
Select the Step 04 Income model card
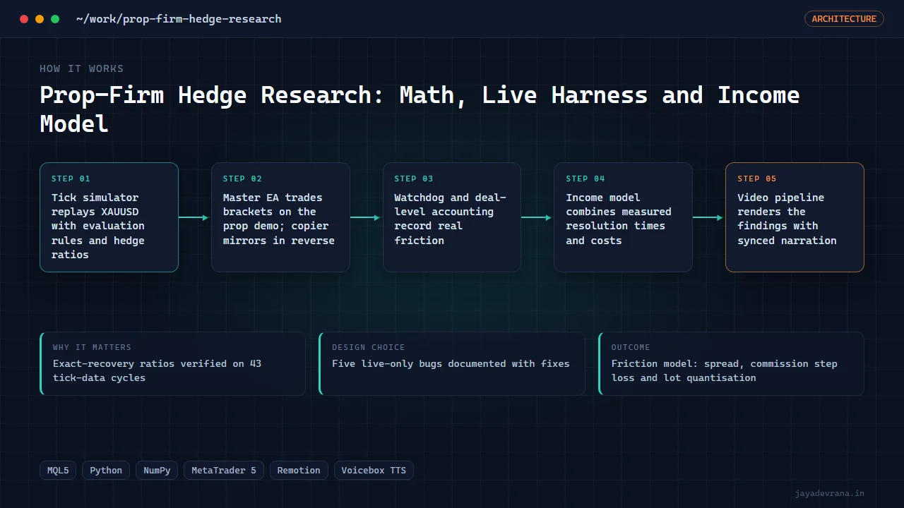coord(623,217)
